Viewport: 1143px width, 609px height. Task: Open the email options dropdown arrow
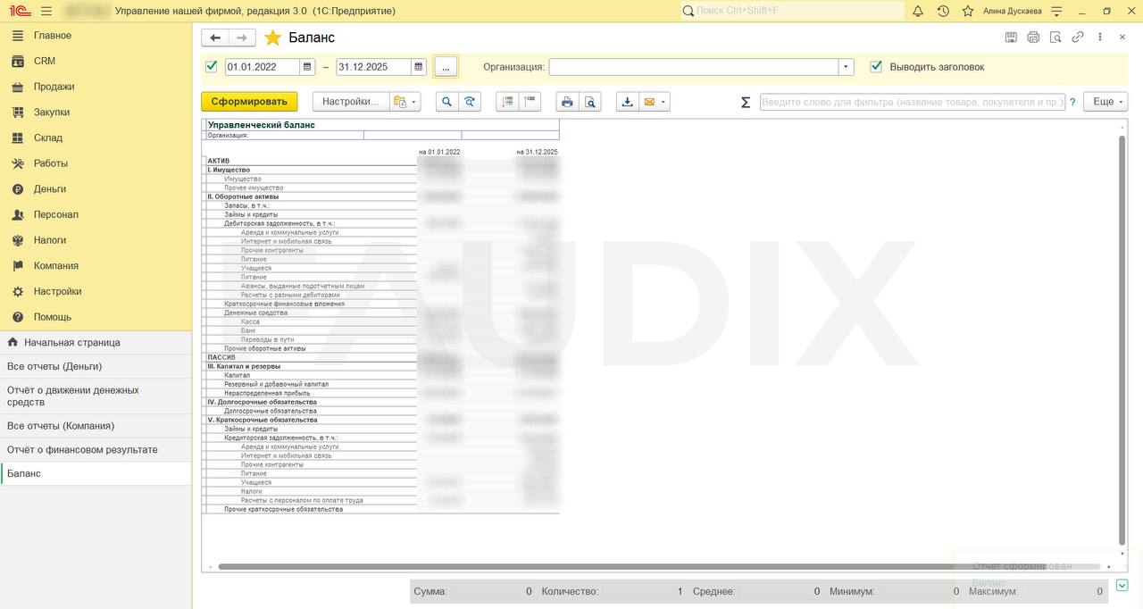(664, 102)
